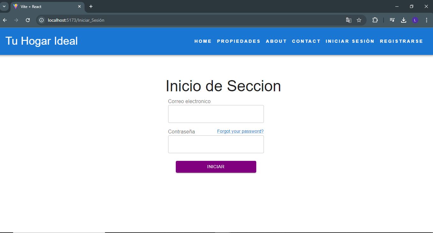Open REGISTRARSE in the navbar
The height and width of the screenshot is (233, 433).
(401, 41)
